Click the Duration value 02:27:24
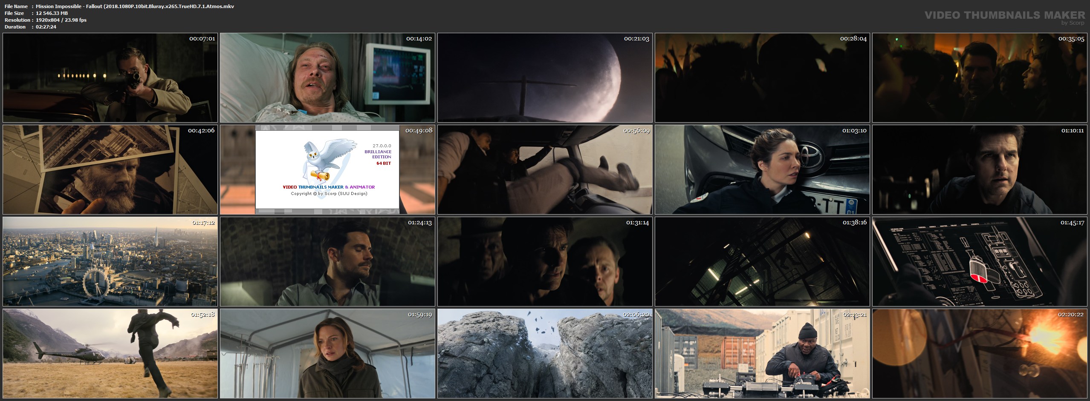This screenshot has width=1090, height=401. pos(46,27)
